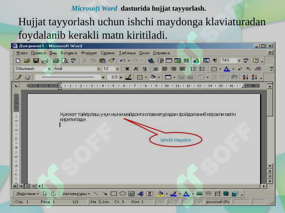
Task: Open the style dropdown showing Обычный
Action: tap(49, 69)
